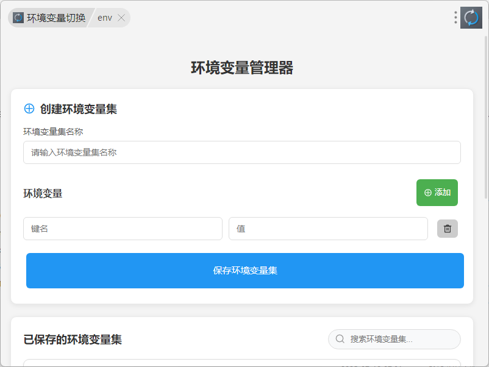This screenshot has height=367, width=489.
Task: Switch to the env tab
Action: (x=105, y=18)
